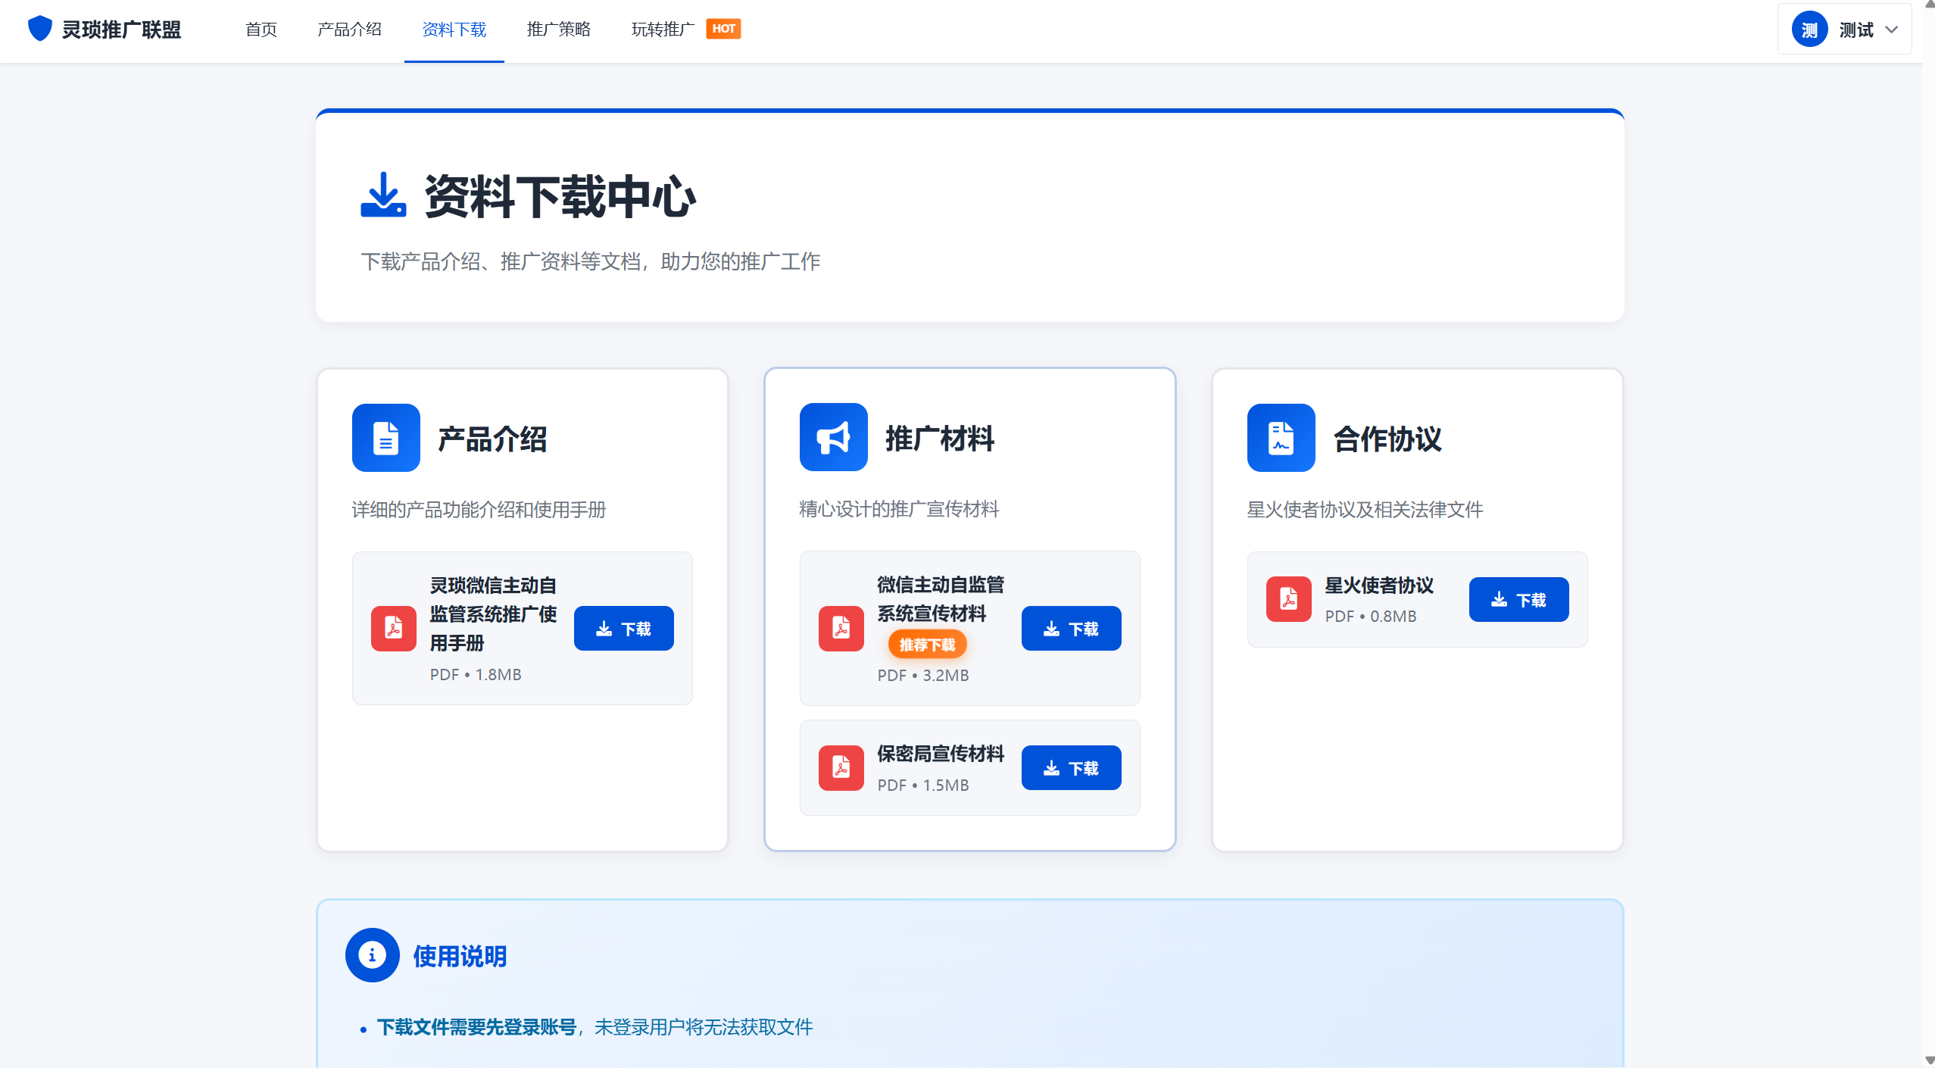Download the 保密局宣传材料 PDF

(x=1071, y=767)
